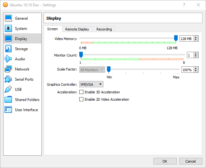206x168 pixels.
Task: Select the USB plug icon
Action: [8, 89]
